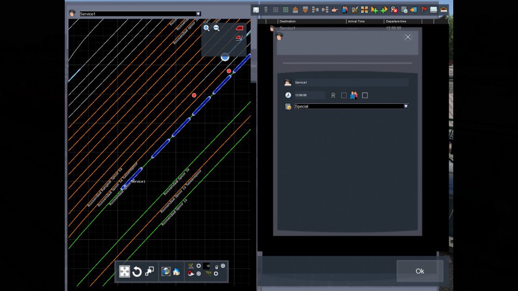Tick the checkbox next to train icon
Image resolution: width=518 pixels, height=291 pixels.
tap(344, 95)
